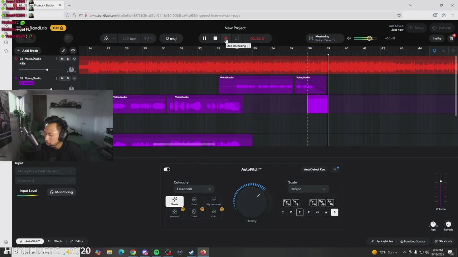Click the Save button
This screenshot has width=458, height=257.
click(x=416, y=28)
